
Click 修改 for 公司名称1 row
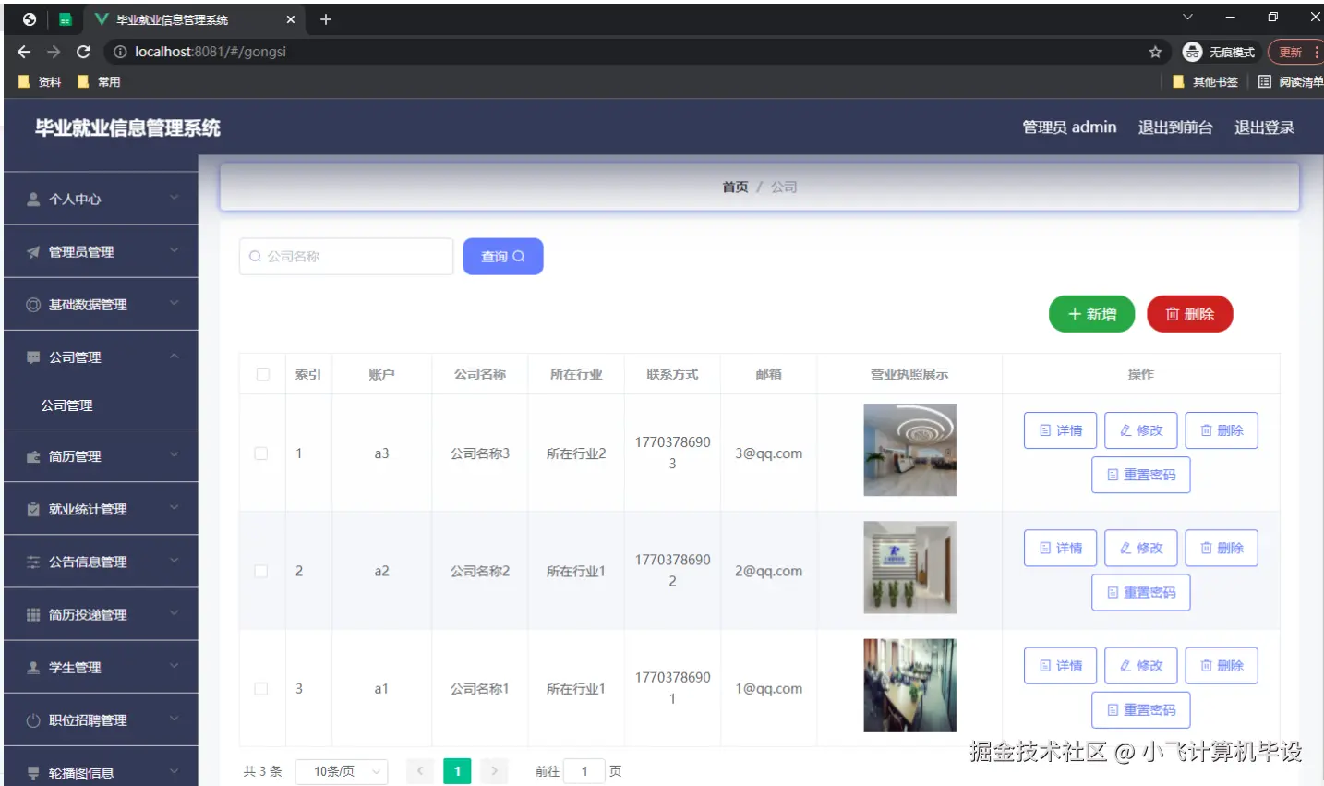1141,665
